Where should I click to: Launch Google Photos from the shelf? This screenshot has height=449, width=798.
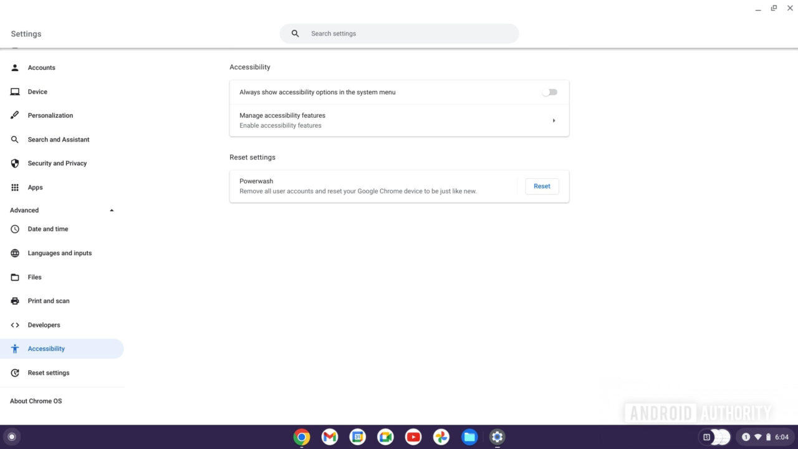(x=441, y=437)
